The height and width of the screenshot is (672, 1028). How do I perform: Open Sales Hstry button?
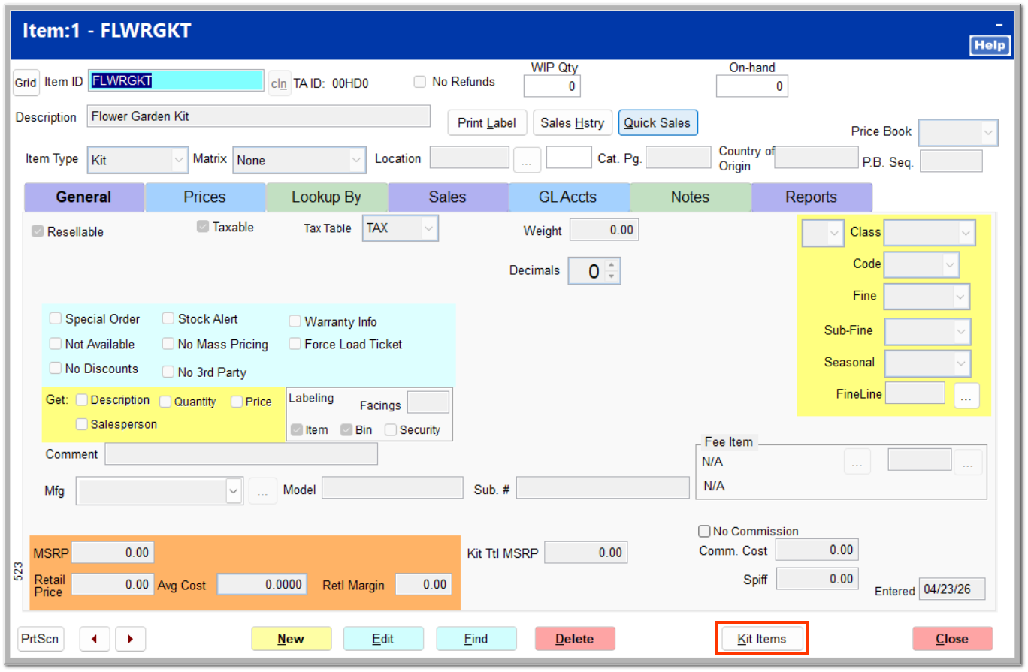[x=573, y=123]
